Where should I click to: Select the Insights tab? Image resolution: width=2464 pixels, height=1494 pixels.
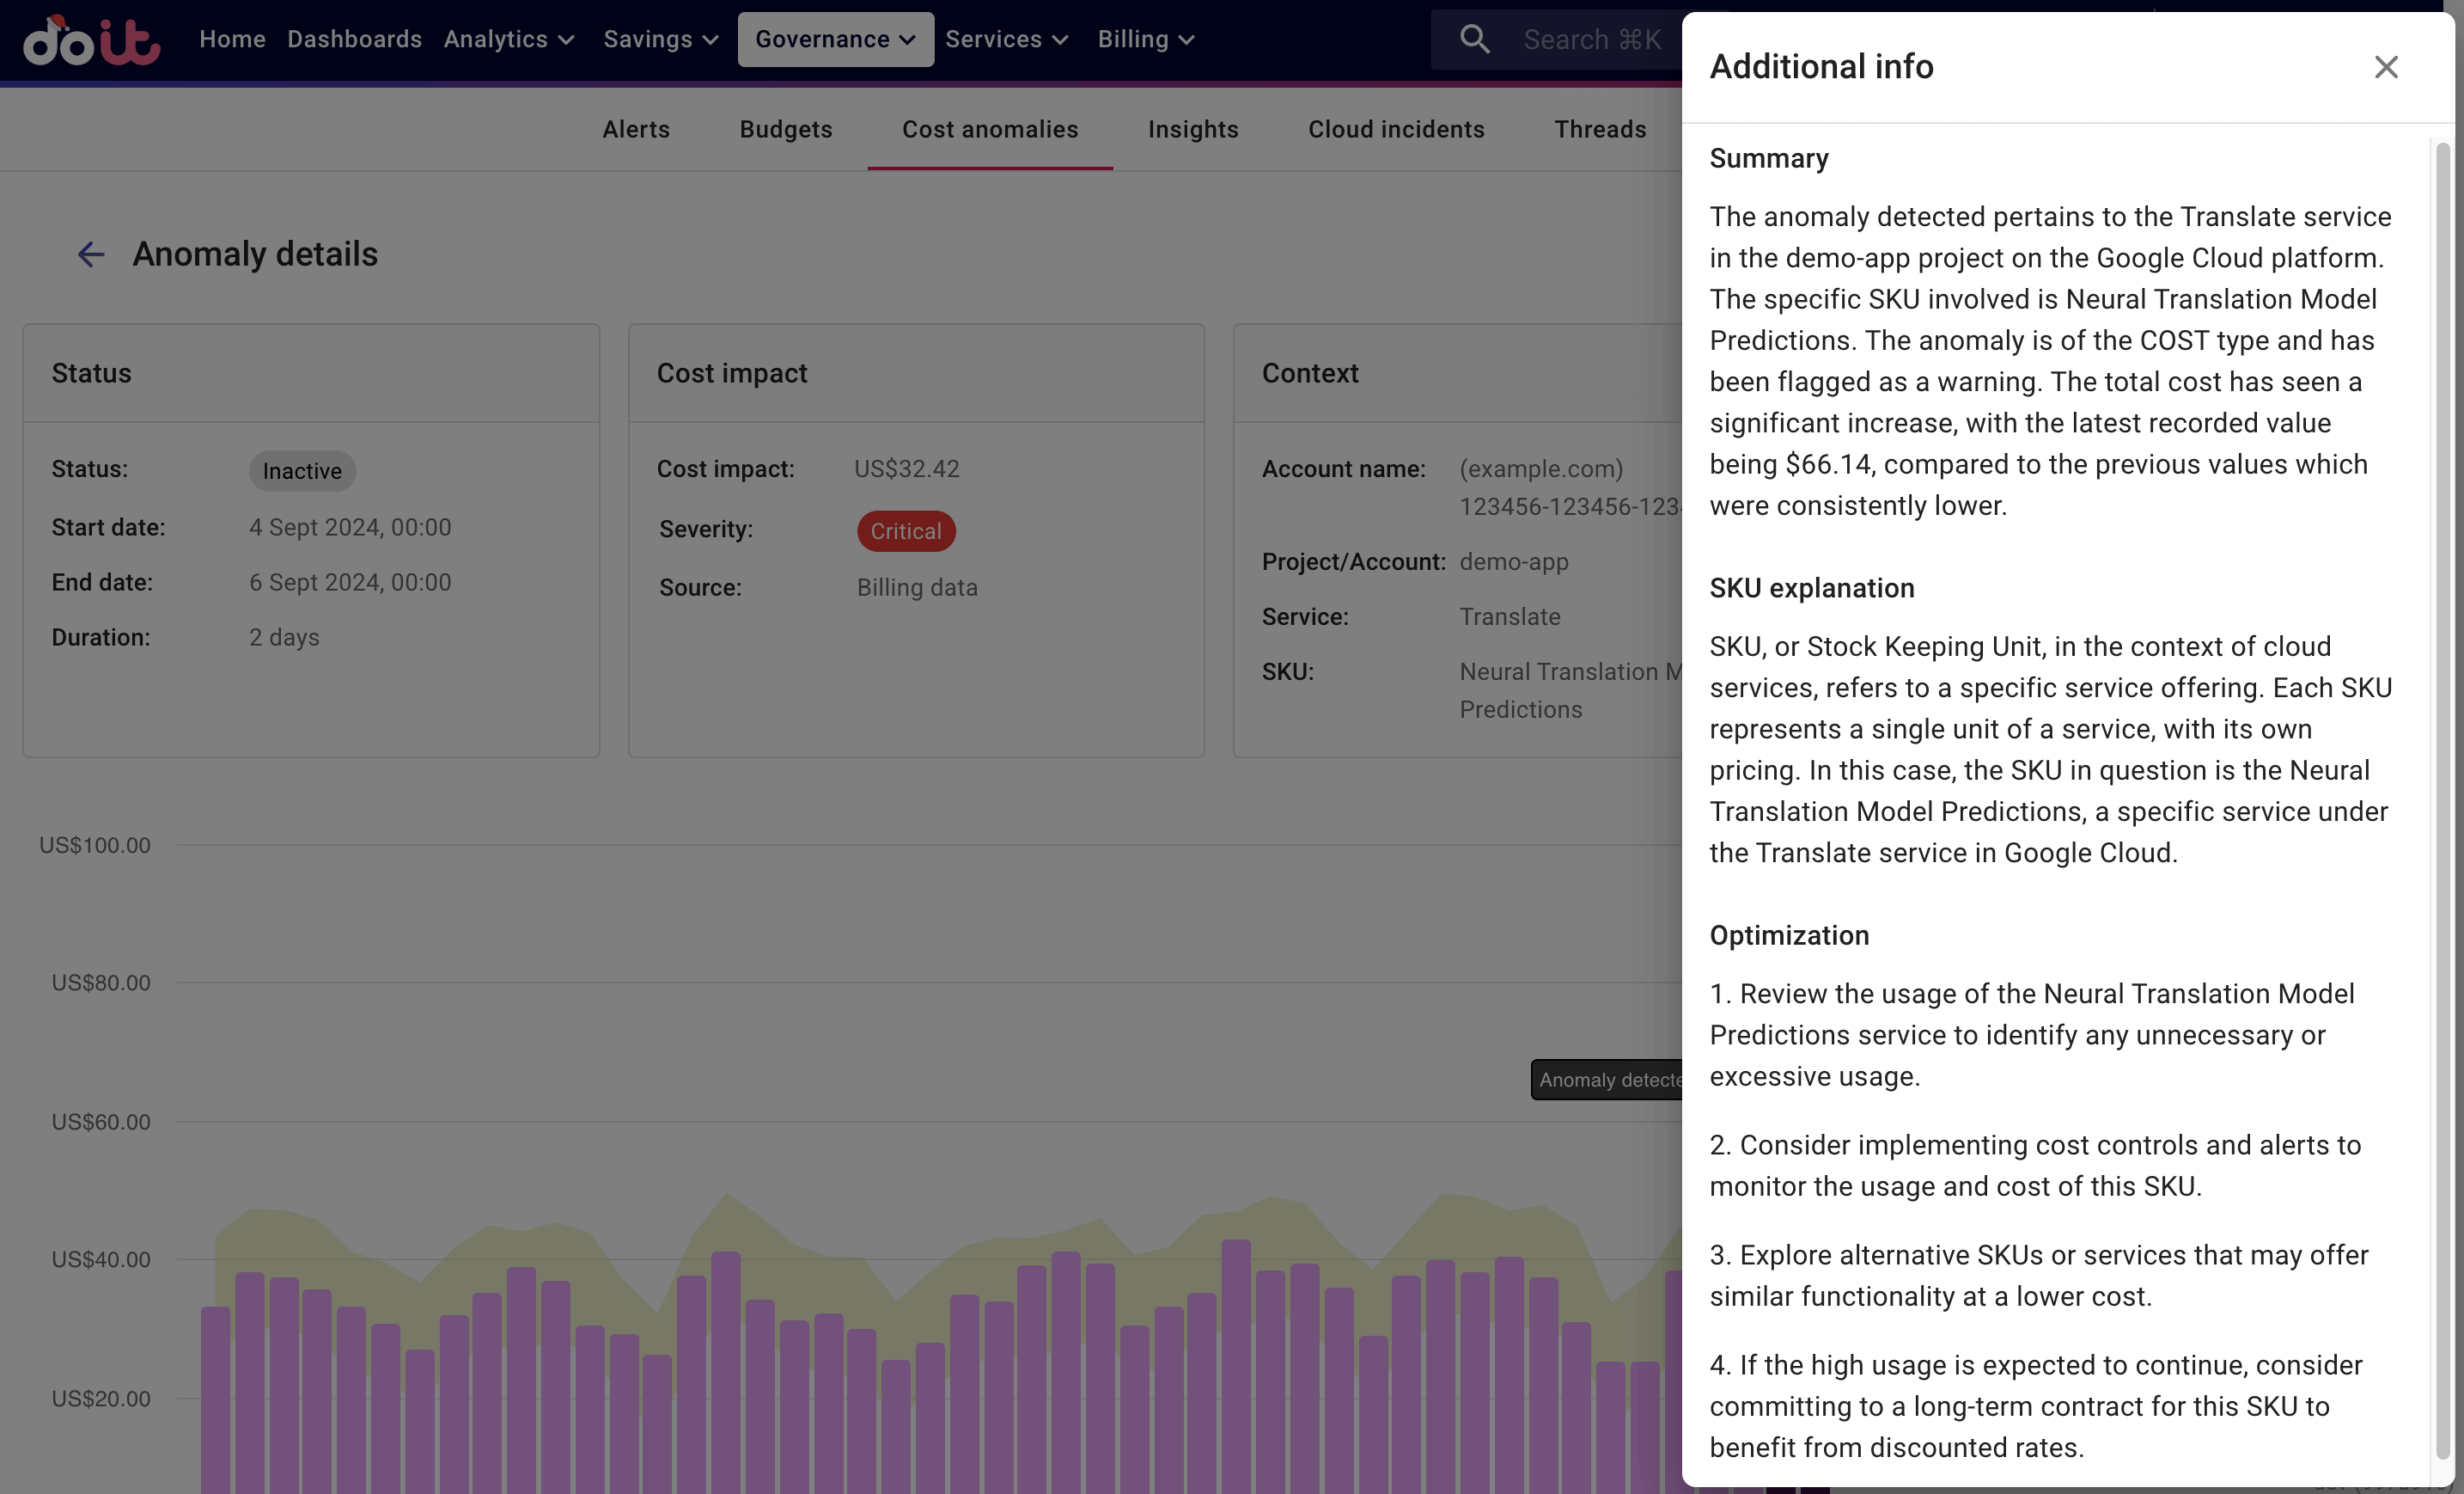click(x=1193, y=129)
